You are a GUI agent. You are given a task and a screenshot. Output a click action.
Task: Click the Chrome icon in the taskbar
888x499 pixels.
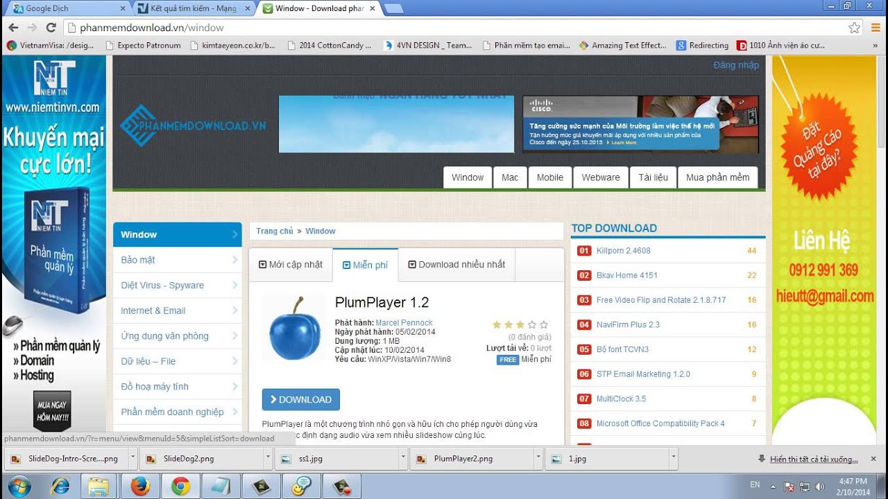point(180,487)
